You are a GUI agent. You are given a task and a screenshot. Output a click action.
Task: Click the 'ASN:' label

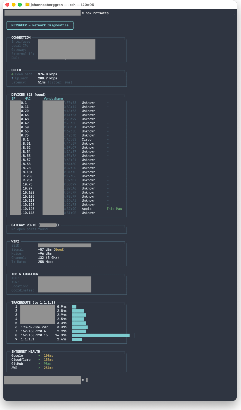(x=15, y=282)
